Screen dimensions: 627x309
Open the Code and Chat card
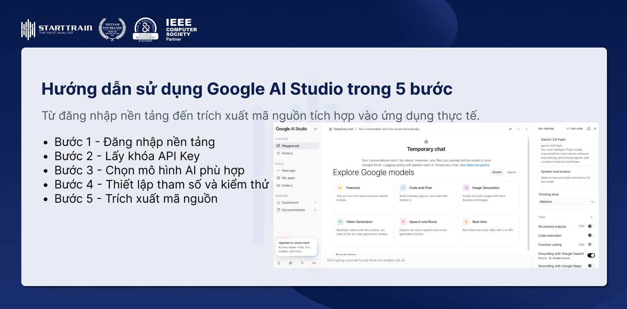click(426, 196)
